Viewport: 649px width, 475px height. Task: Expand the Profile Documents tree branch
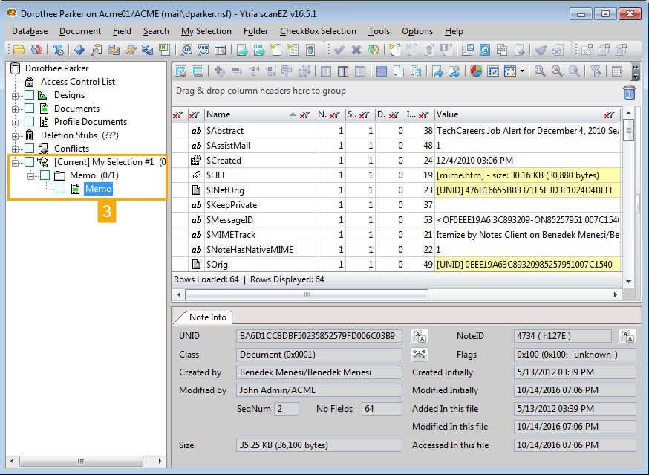(x=15, y=122)
